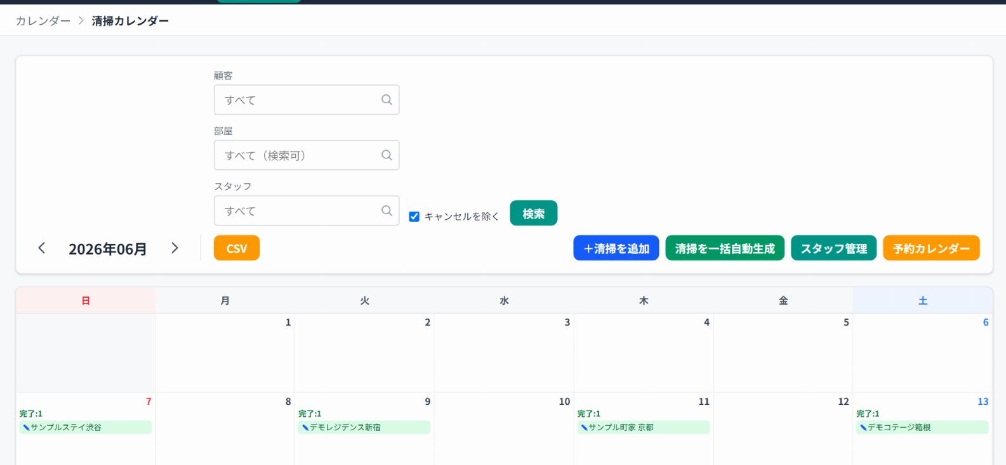Screen dimensions: 1006x465
Task: Click pencil icon on サンプル町家 京都 event
Action: [584, 428]
